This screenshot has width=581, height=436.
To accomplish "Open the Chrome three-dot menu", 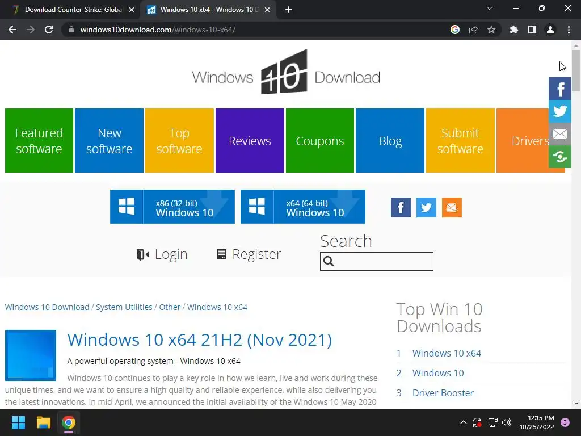I will pyautogui.click(x=569, y=30).
